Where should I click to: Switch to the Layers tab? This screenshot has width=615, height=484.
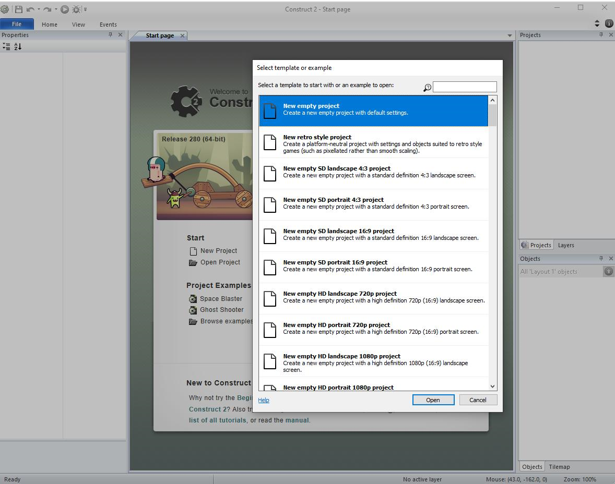(x=566, y=245)
